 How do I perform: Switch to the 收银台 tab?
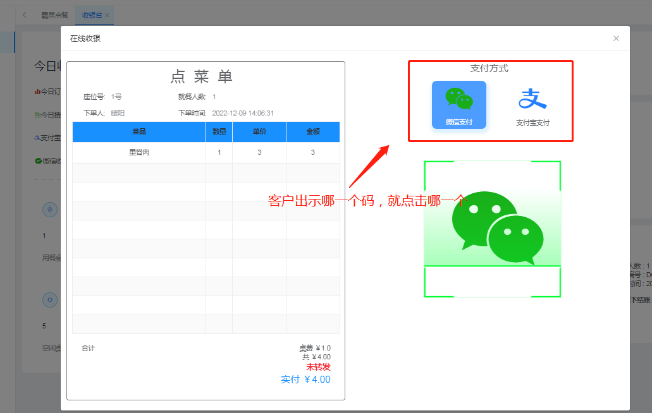click(x=92, y=15)
